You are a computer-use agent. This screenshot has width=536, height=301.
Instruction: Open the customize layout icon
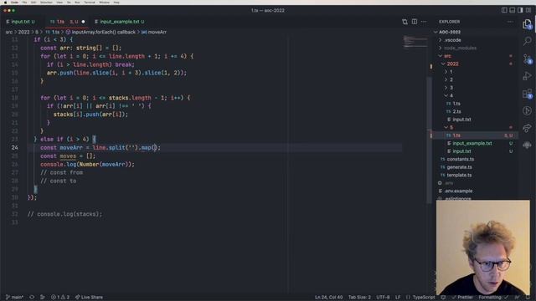tap(528, 10)
